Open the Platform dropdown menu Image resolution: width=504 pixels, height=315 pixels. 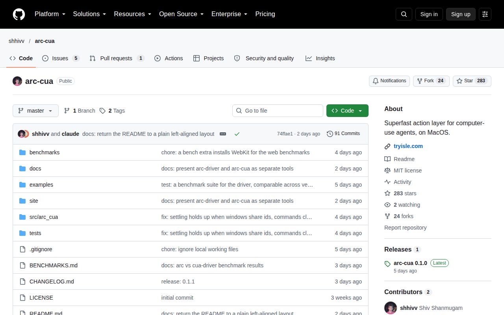point(50,14)
